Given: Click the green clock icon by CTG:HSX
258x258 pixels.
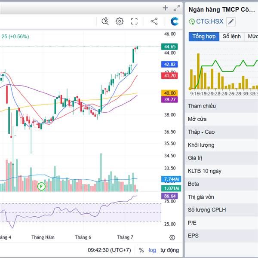Looking at the screenshot, I should [191, 21].
